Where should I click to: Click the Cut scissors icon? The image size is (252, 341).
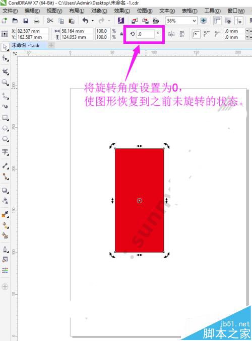[50, 21]
